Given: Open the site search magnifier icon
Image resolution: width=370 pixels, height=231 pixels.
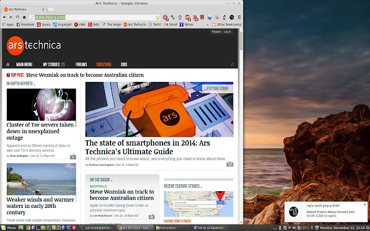Looking at the screenshot, I should tap(232, 64).
